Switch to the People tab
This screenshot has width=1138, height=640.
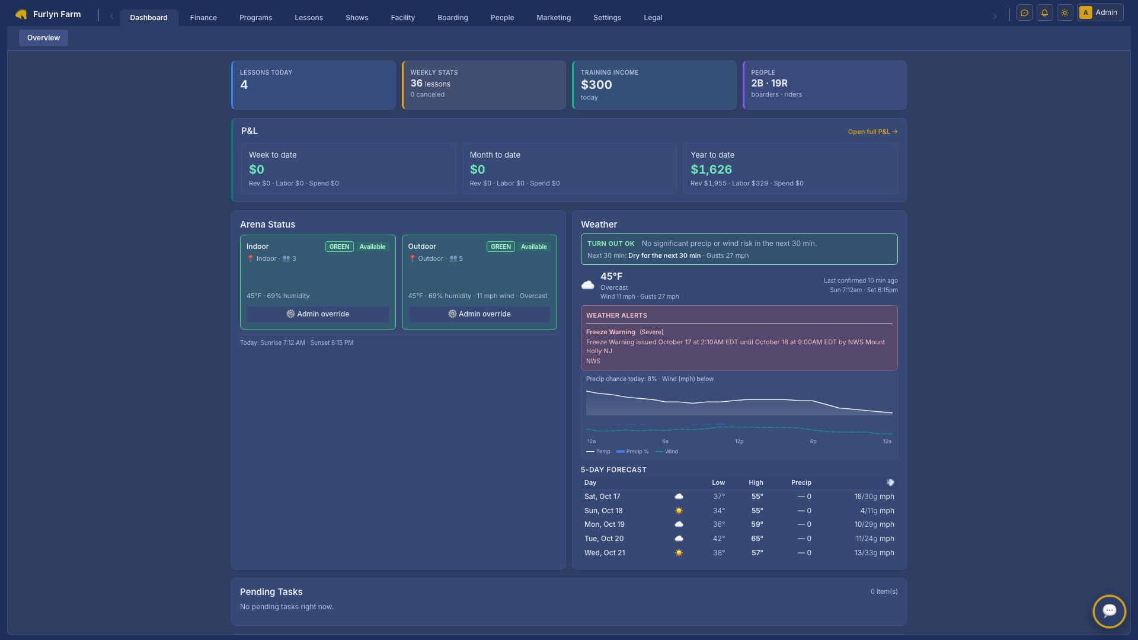(502, 18)
